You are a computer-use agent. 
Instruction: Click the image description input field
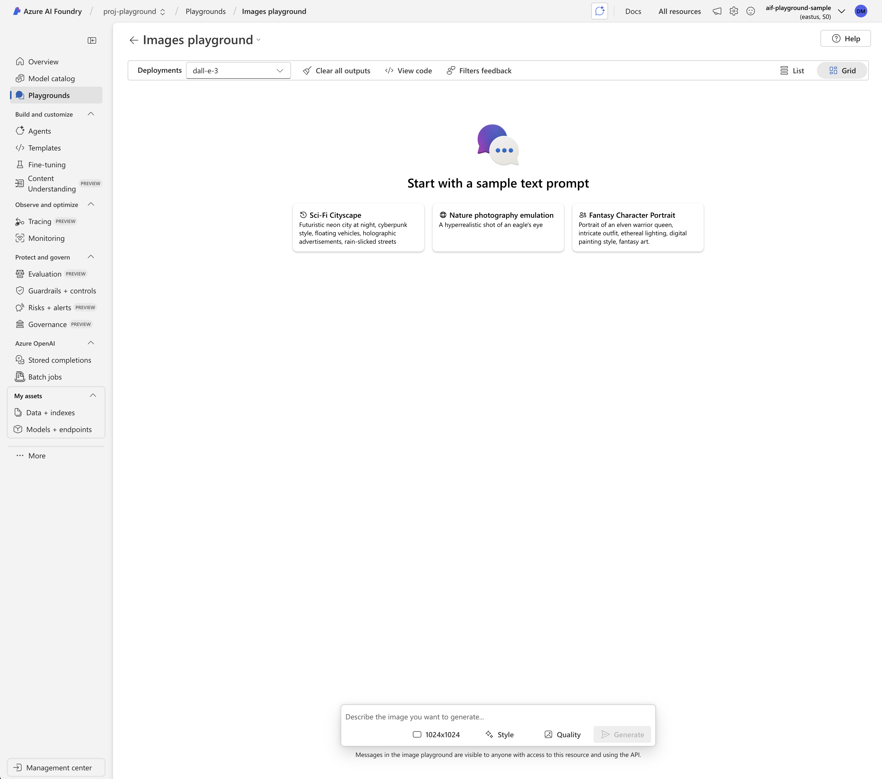(x=497, y=717)
